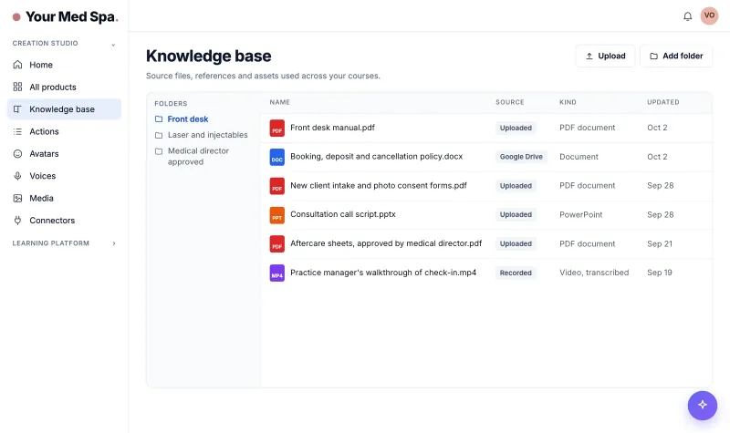This screenshot has width=730, height=433.
Task: Click the PDF icon for Front desk manual
Action: click(x=277, y=128)
